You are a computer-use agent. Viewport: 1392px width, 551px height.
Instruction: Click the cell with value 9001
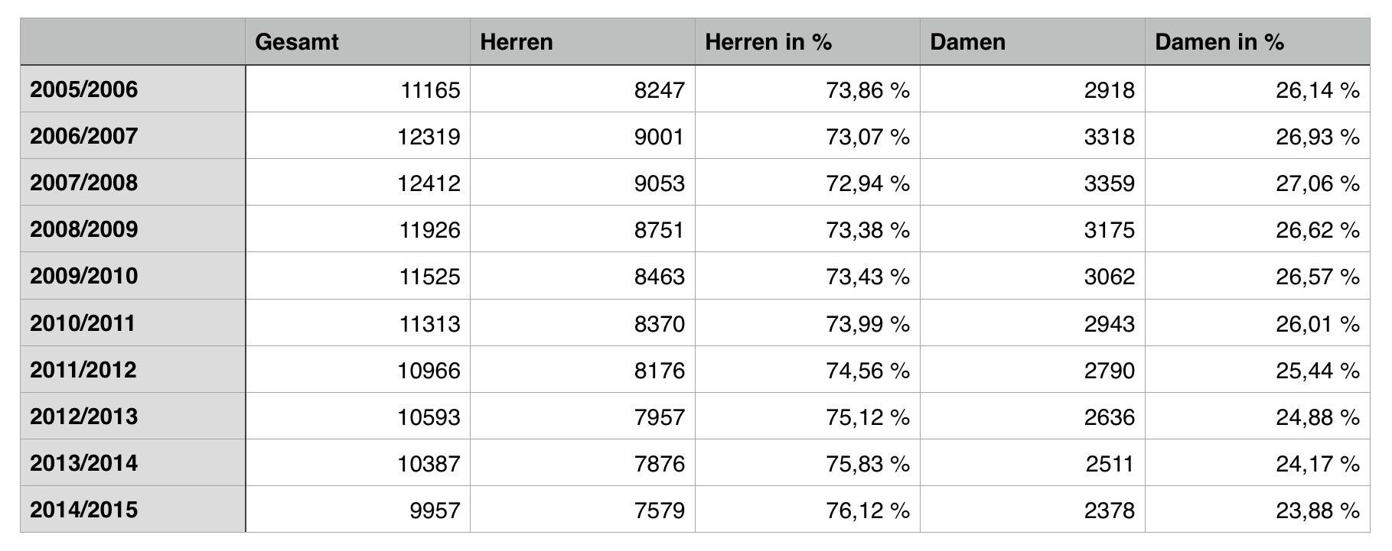tap(582, 136)
